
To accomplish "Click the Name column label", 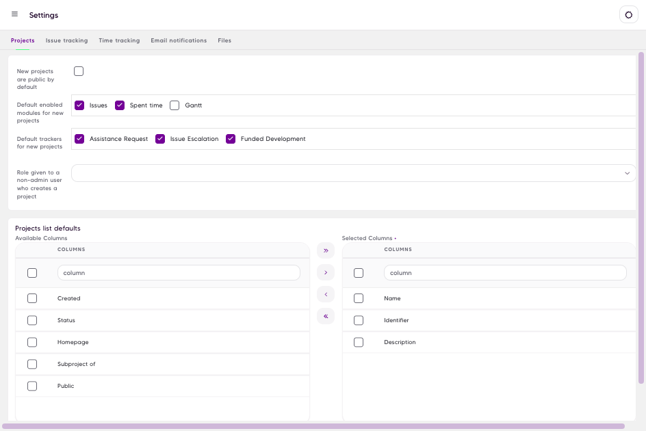I will (392, 298).
